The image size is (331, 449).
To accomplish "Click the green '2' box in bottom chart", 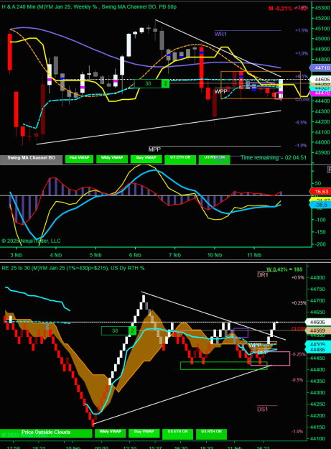I will 132,330.
